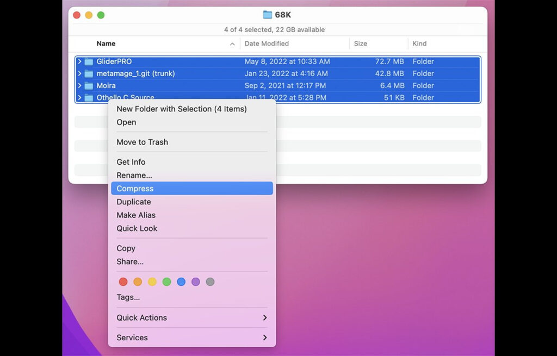Click the metamage_1.git folder icon

(89, 74)
